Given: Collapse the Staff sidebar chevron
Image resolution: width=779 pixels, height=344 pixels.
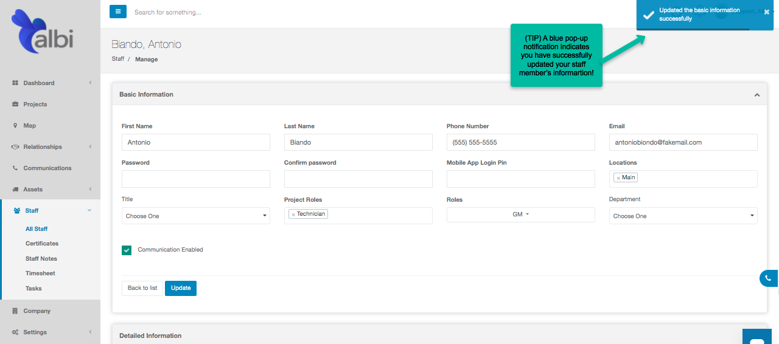Looking at the screenshot, I should coord(90,210).
